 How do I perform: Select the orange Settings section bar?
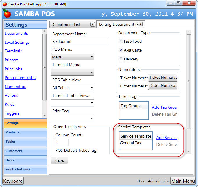(26, 123)
